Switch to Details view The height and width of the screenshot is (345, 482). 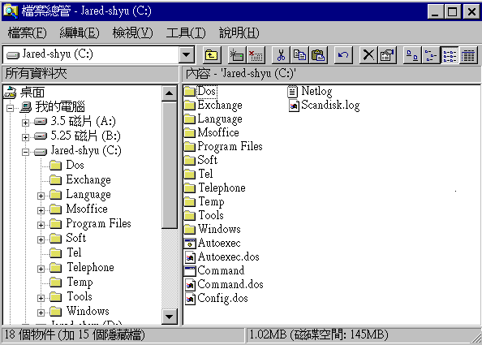coord(468,55)
